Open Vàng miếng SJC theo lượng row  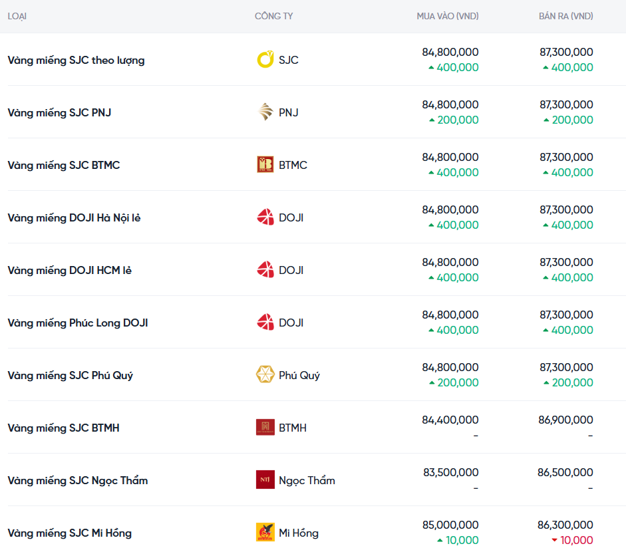pyautogui.click(x=76, y=61)
